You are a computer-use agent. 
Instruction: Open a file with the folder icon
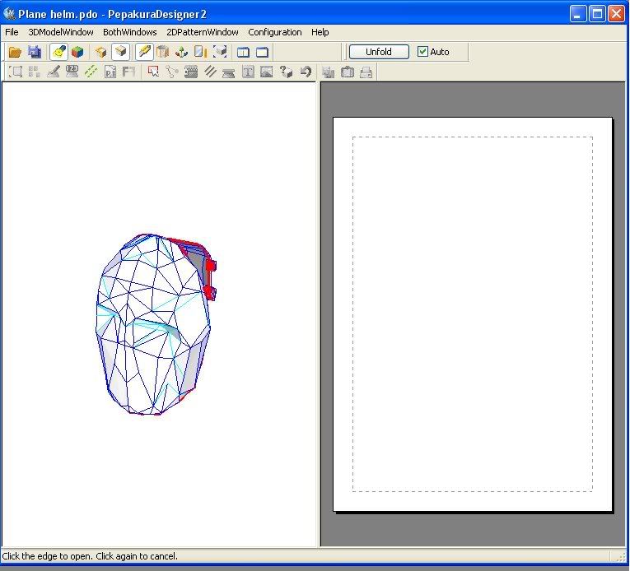pyautogui.click(x=15, y=52)
